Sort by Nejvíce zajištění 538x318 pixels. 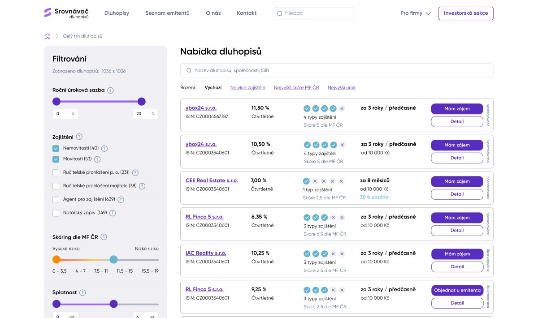[x=247, y=88]
